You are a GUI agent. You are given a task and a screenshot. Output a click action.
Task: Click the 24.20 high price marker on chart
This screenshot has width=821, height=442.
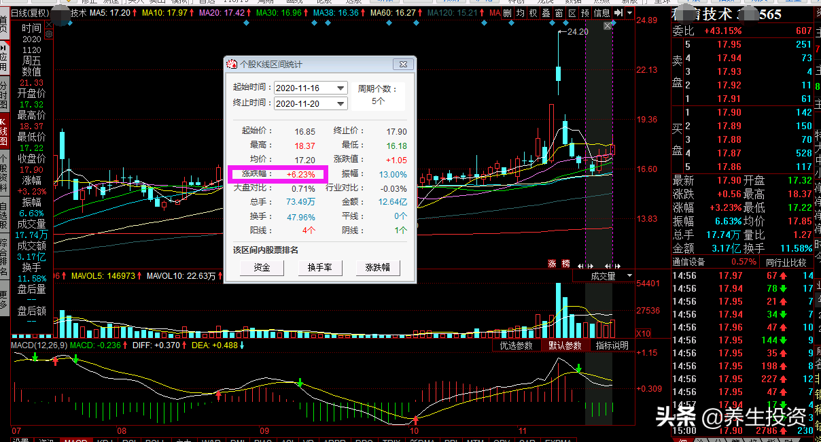(x=578, y=32)
